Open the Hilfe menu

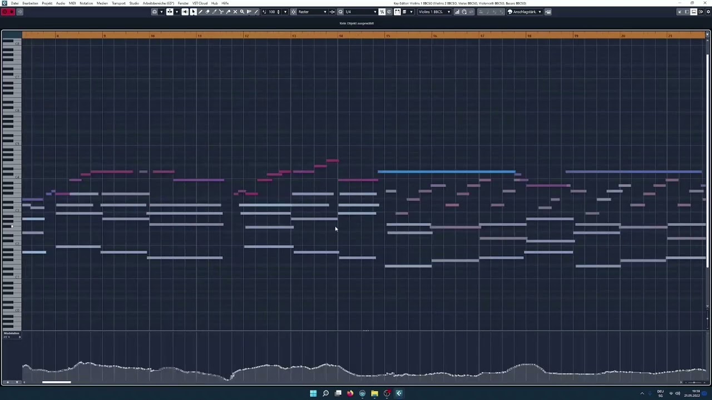[x=225, y=3]
